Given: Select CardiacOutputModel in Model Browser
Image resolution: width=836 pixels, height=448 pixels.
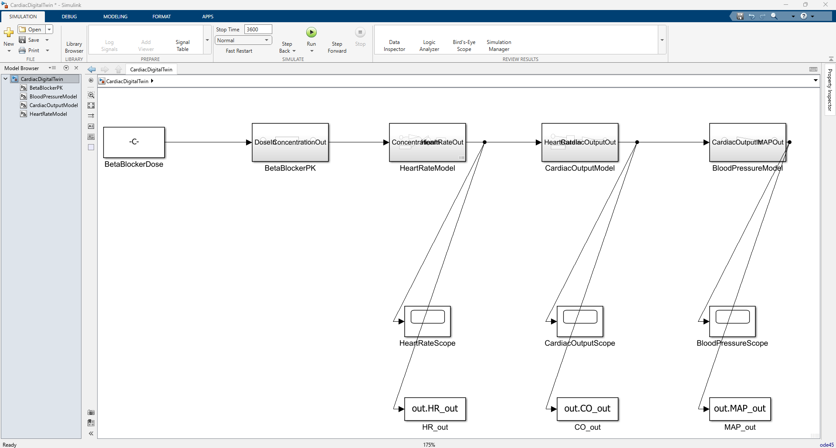Looking at the screenshot, I should (x=54, y=105).
